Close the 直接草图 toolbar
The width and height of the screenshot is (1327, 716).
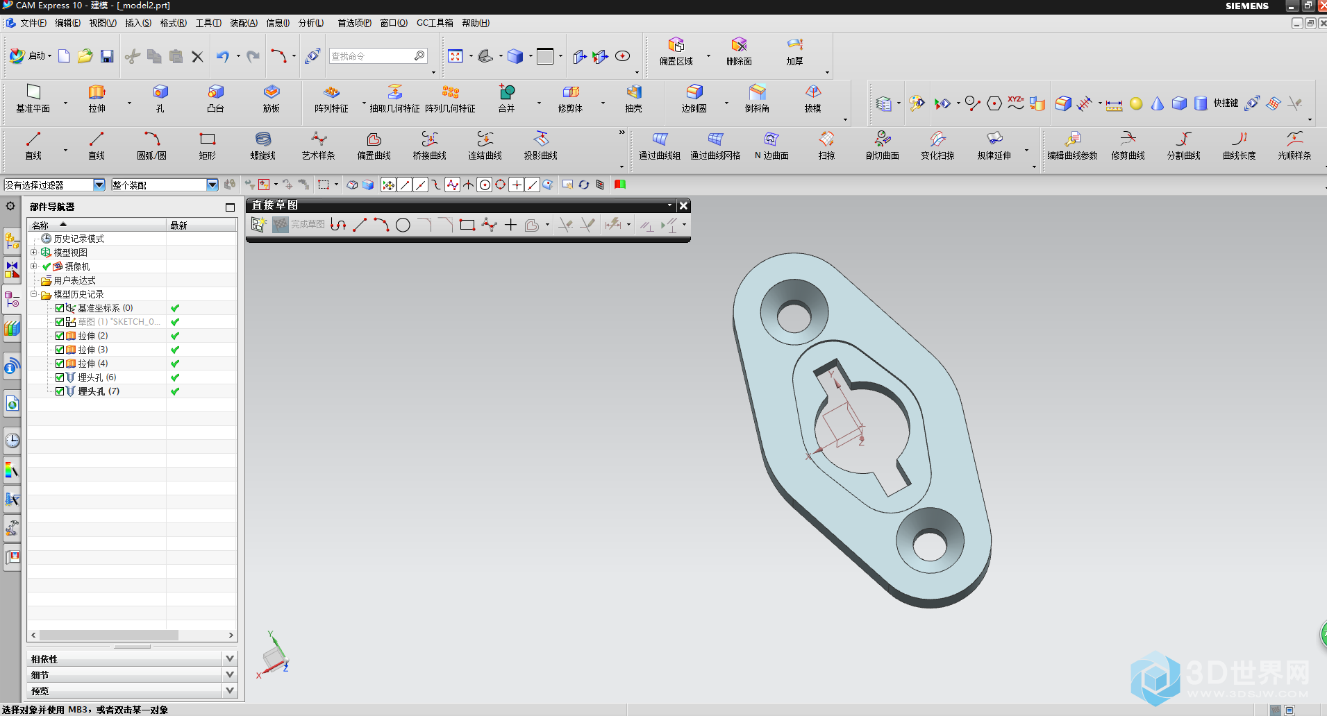[683, 205]
